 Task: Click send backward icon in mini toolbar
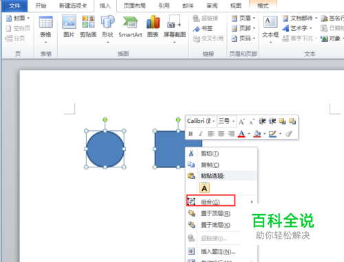[x=292, y=121]
